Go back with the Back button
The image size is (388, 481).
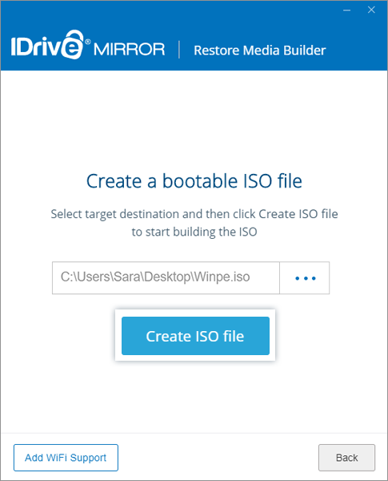pos(346,458)
